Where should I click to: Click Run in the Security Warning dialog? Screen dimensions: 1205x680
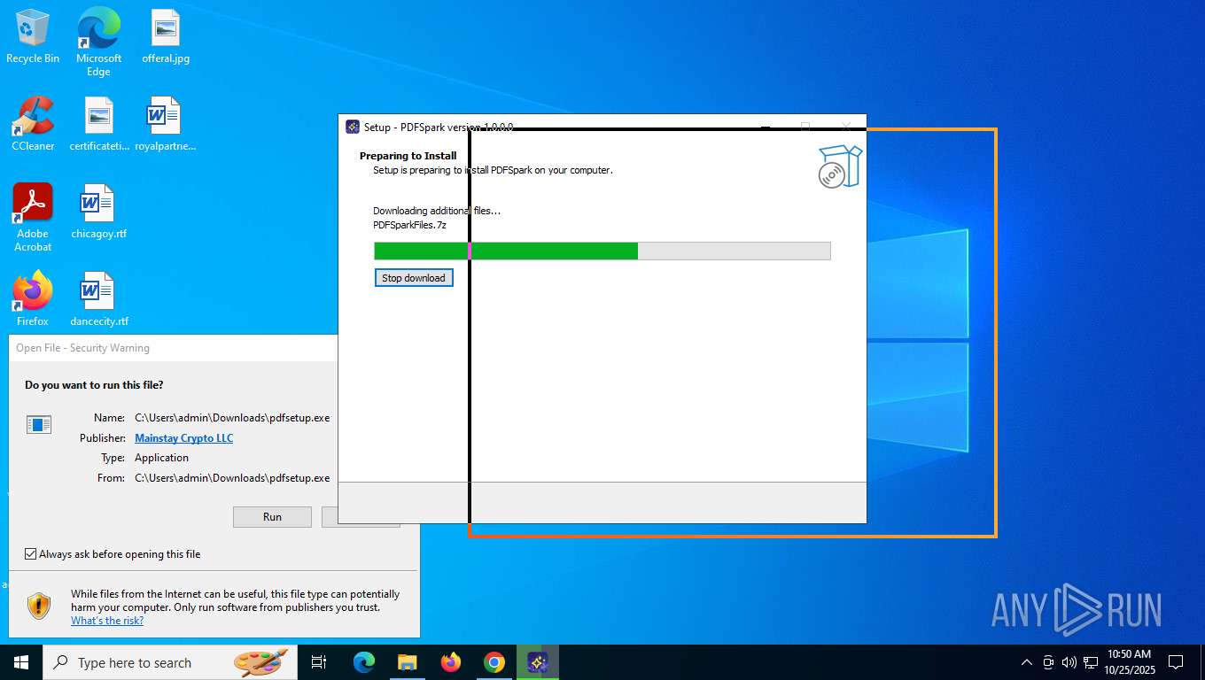272,517
